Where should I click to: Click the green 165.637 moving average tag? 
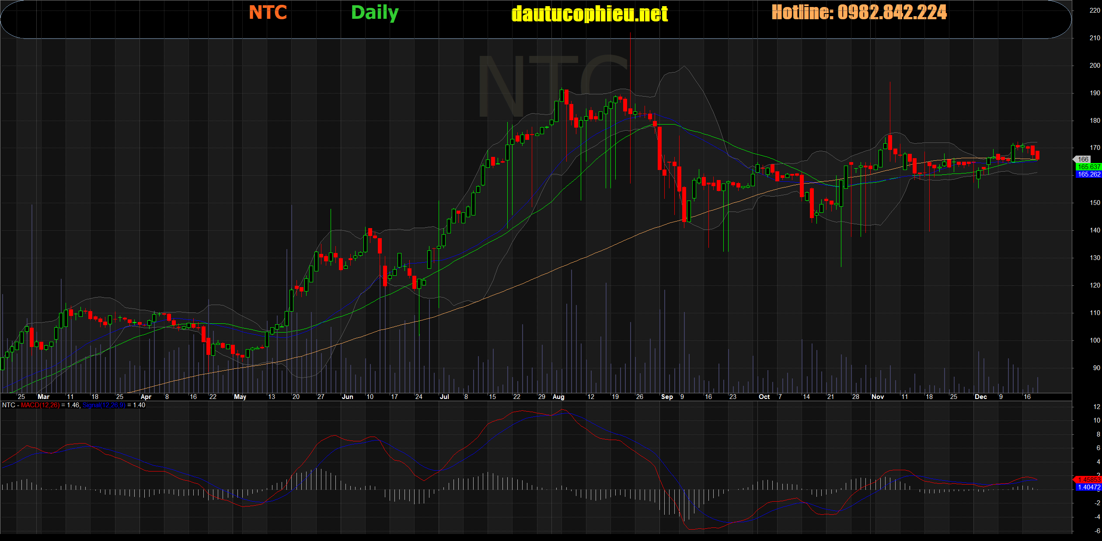click(1088, 167)
